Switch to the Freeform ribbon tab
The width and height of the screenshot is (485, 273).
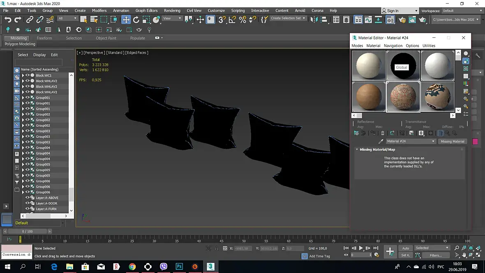coord(44,38)
